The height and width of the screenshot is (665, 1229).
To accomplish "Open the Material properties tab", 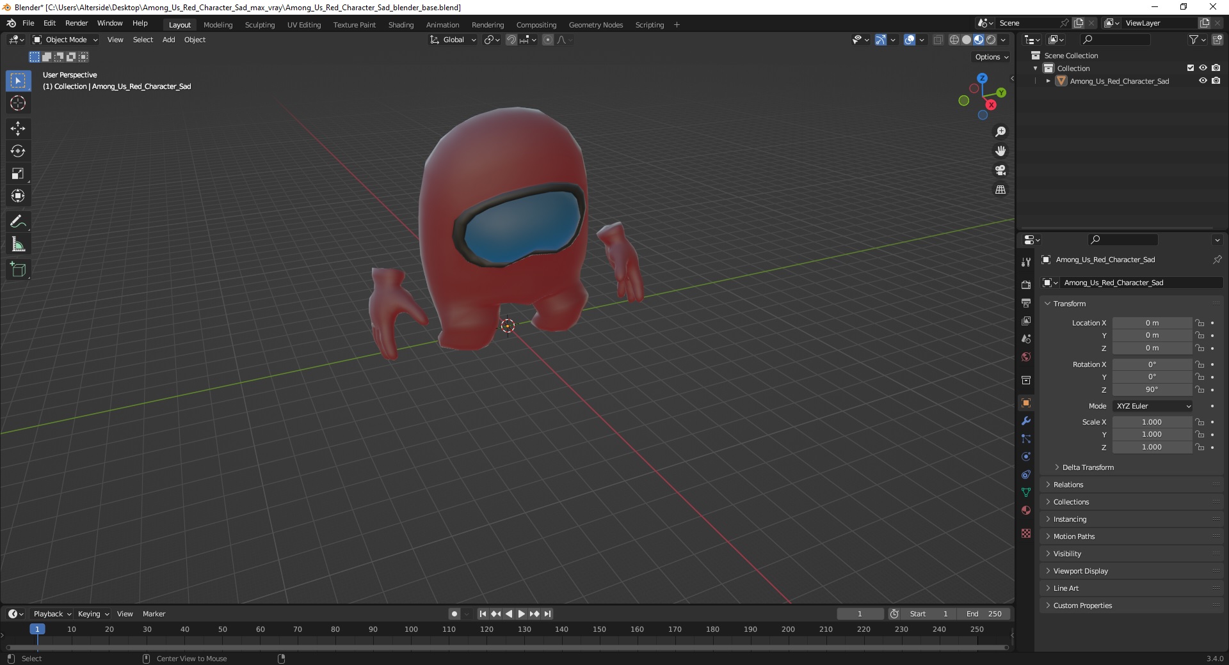I will click(1026, 510).
